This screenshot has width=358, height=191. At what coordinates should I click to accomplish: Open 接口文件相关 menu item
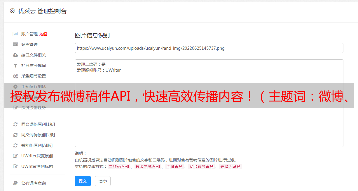coord(34,55)
